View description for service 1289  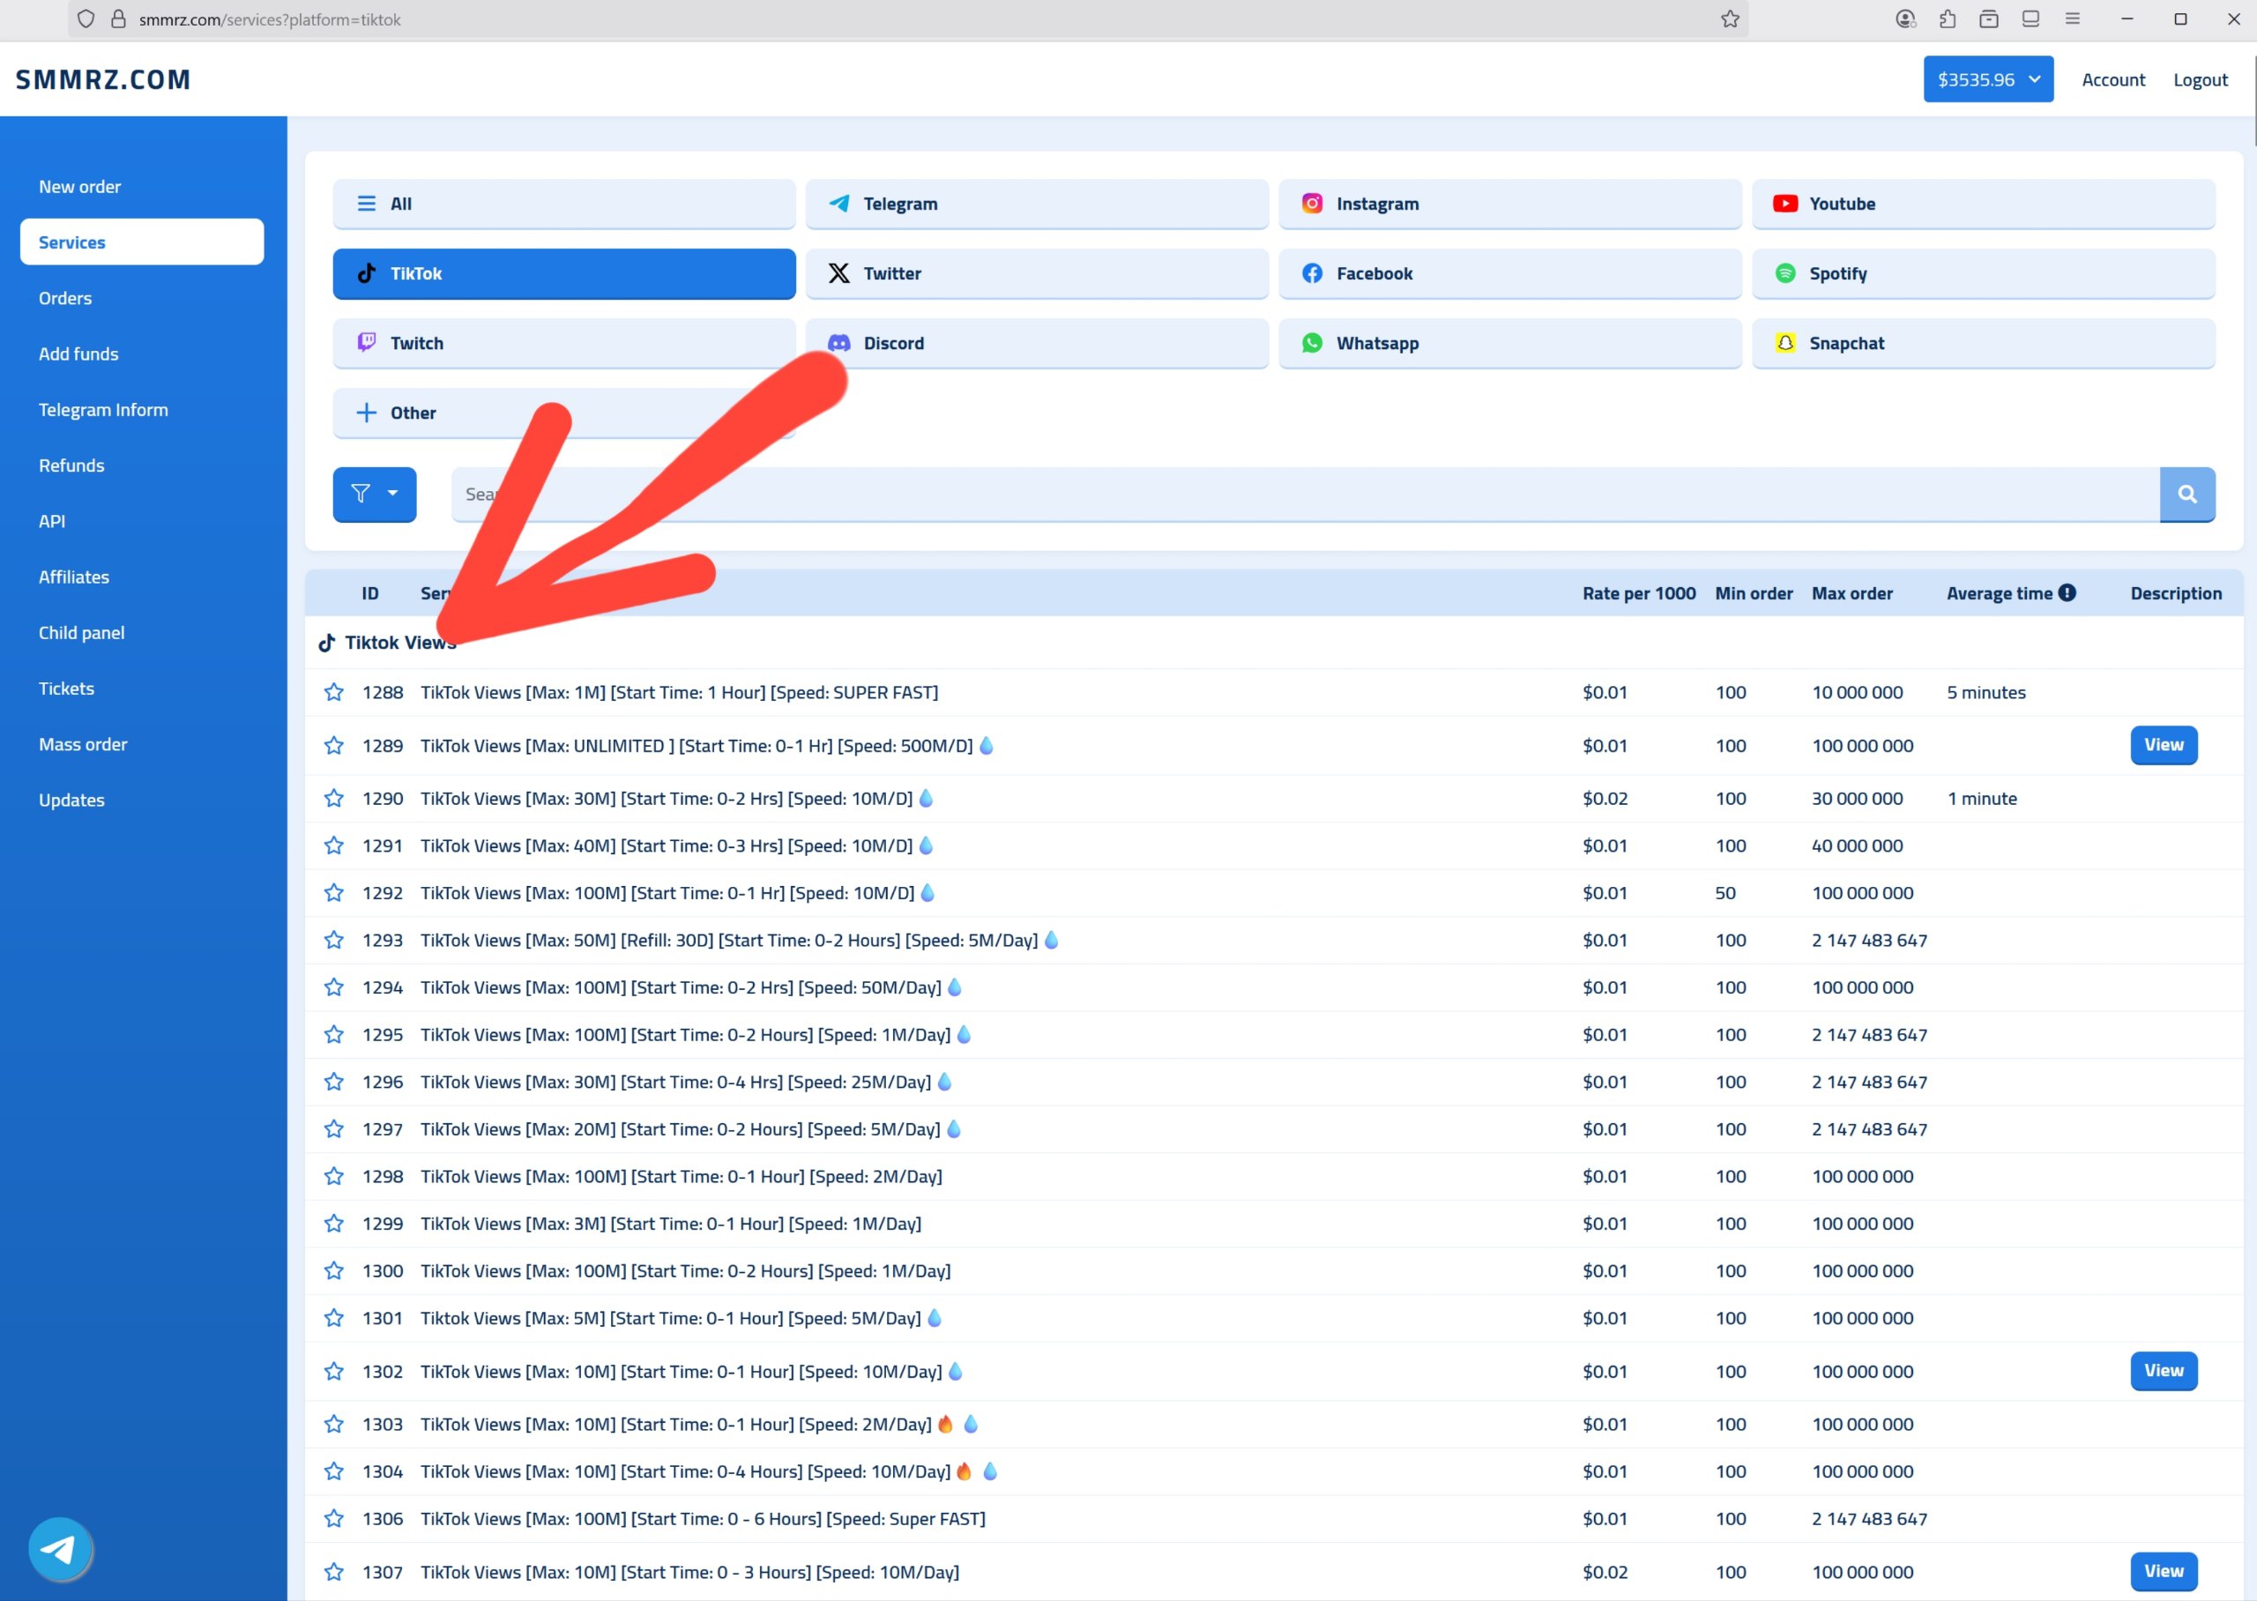(2163, 745)
